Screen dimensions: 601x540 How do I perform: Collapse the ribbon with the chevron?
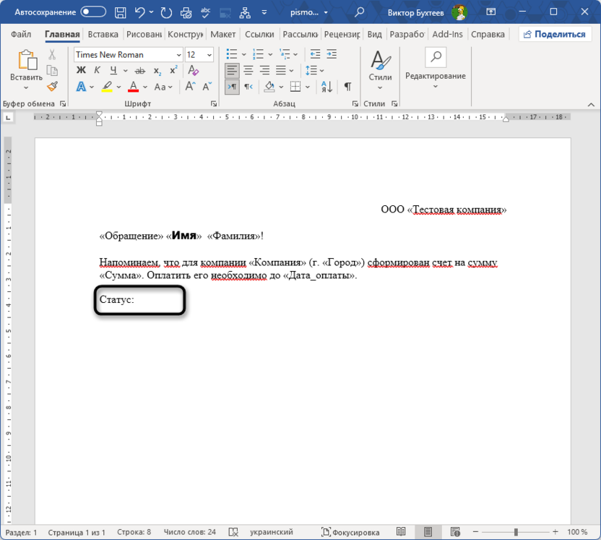(x=591, y=104)
